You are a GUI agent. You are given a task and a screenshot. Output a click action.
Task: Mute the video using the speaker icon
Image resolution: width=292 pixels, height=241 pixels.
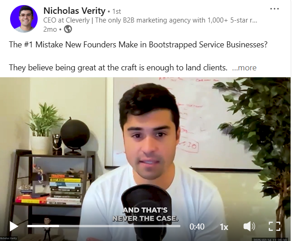pos(249,226)
